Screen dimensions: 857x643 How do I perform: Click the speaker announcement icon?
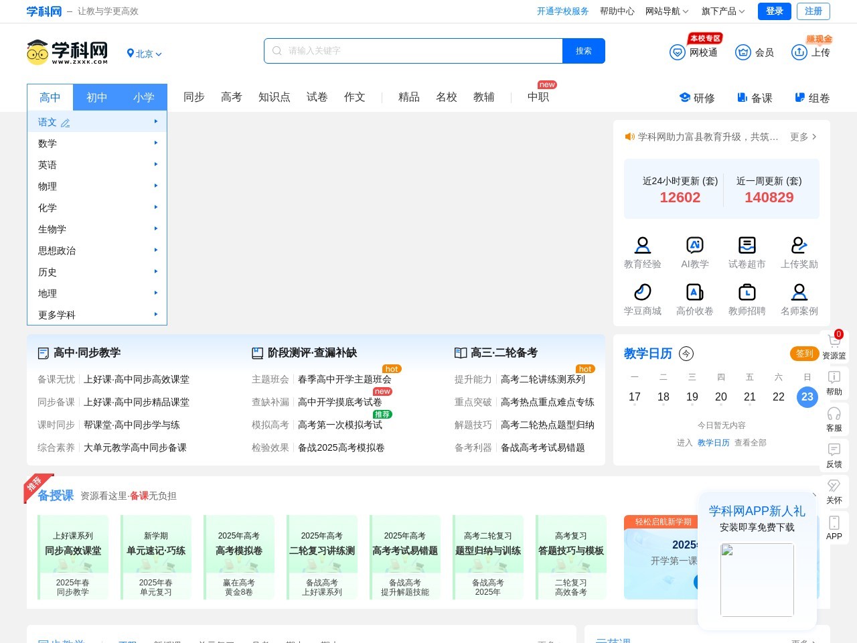[629, 137]
